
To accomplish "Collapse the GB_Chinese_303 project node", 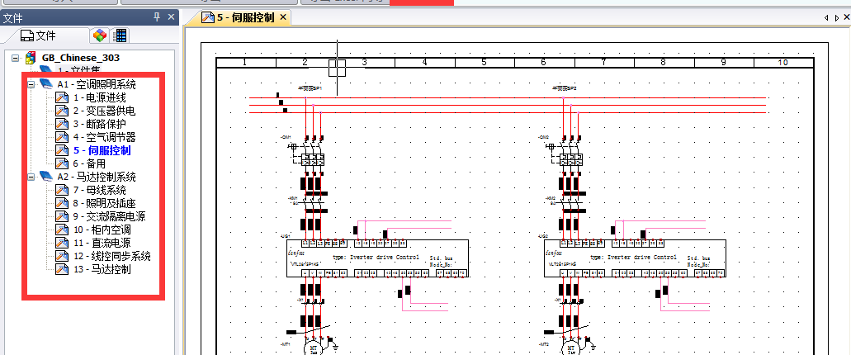I will 15,58.
